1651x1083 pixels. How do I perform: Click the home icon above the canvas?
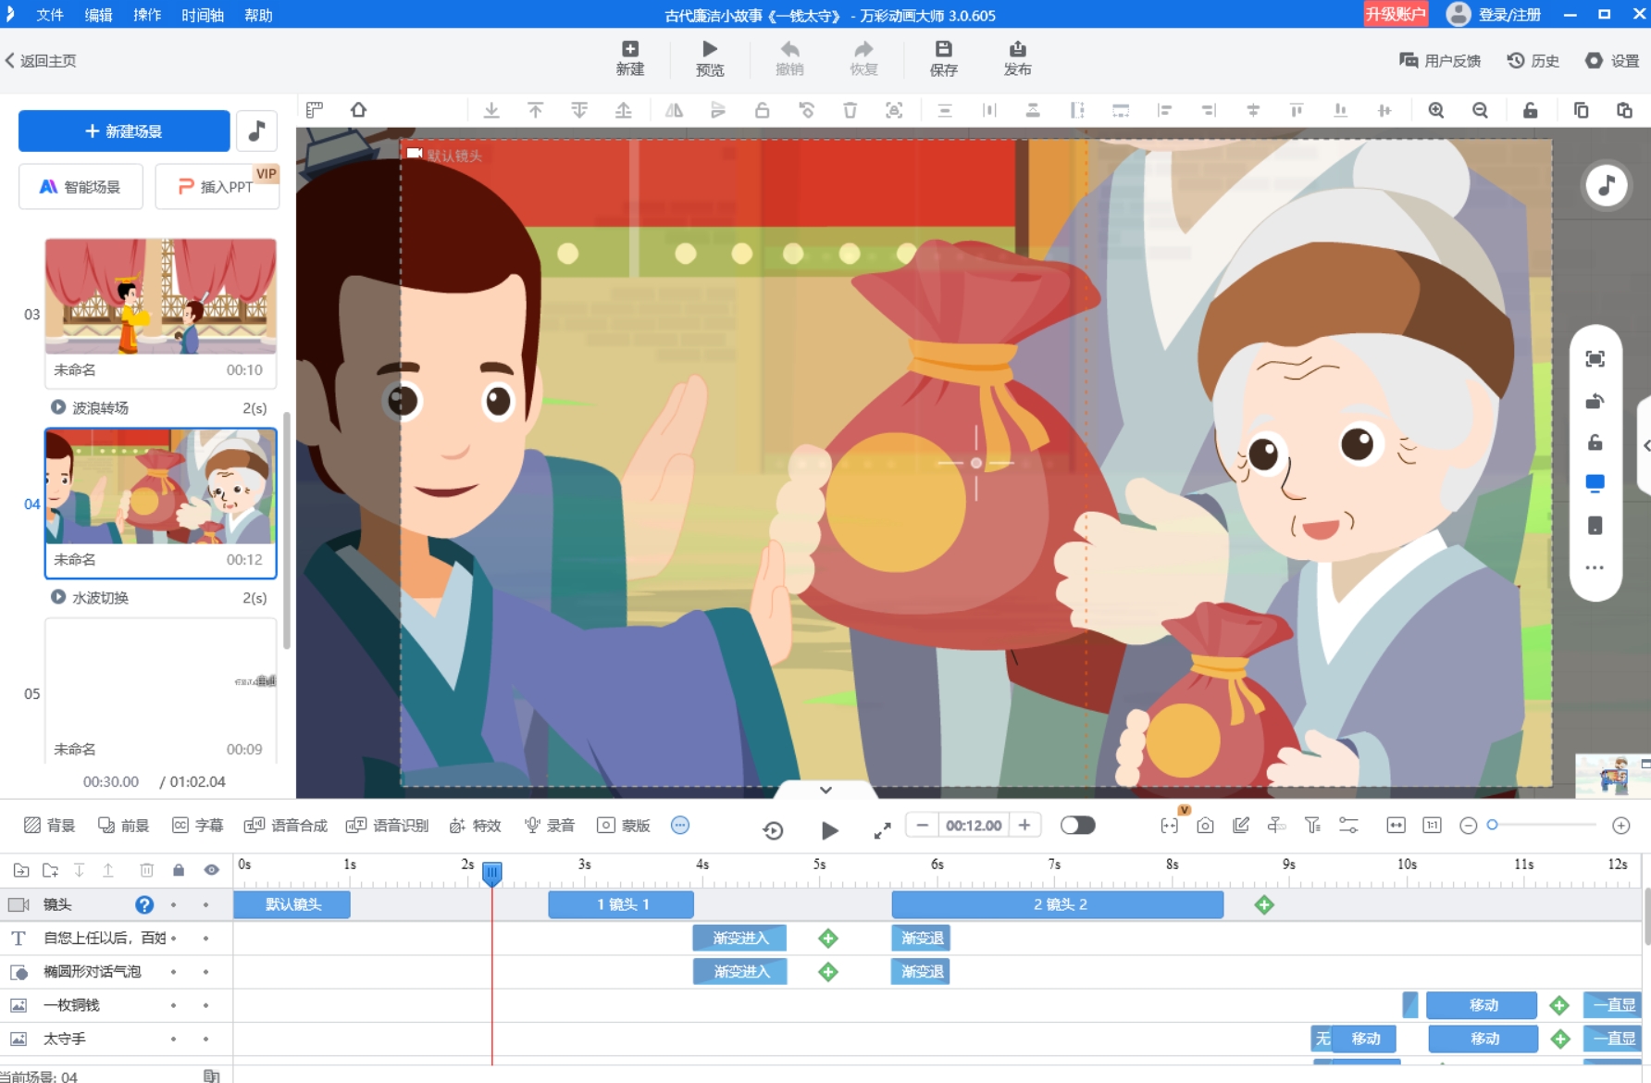click(358, 110)
